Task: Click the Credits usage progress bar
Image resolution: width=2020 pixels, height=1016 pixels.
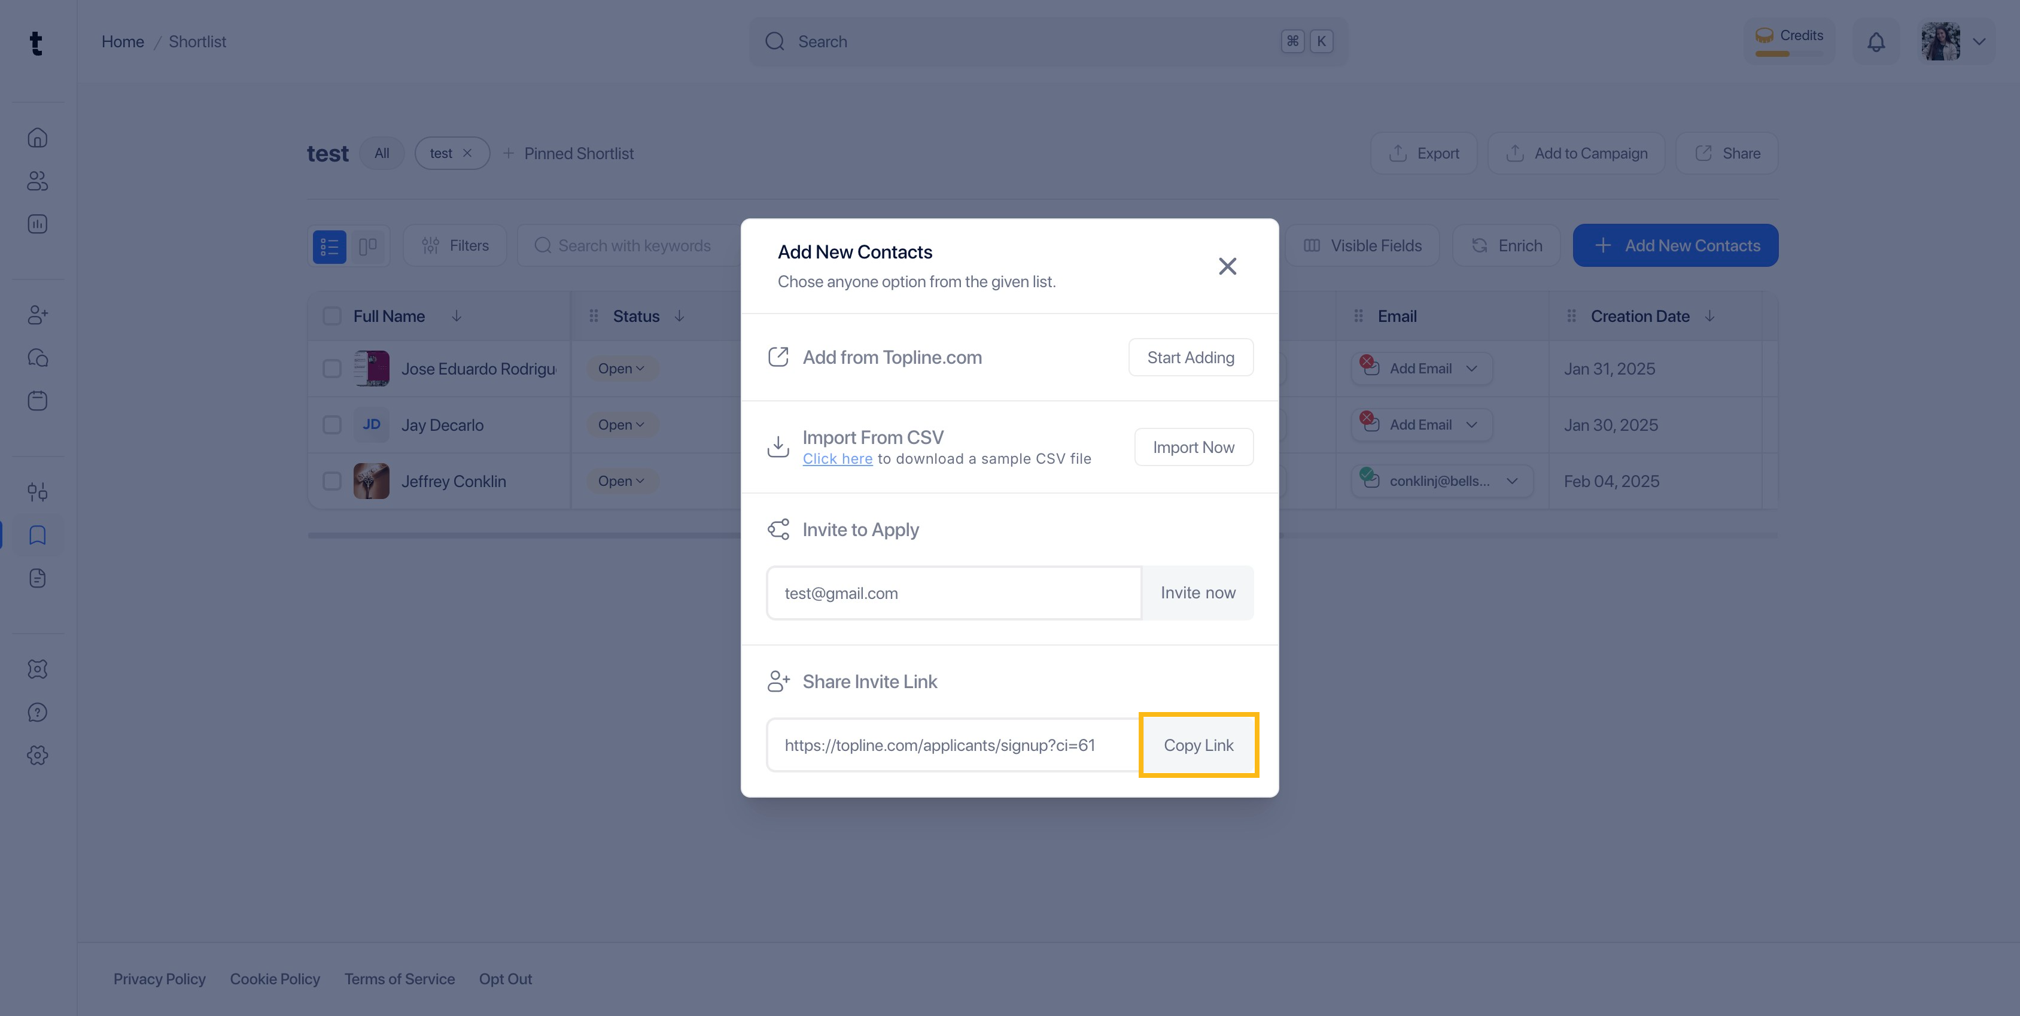Action: (x=1788, y=54)
